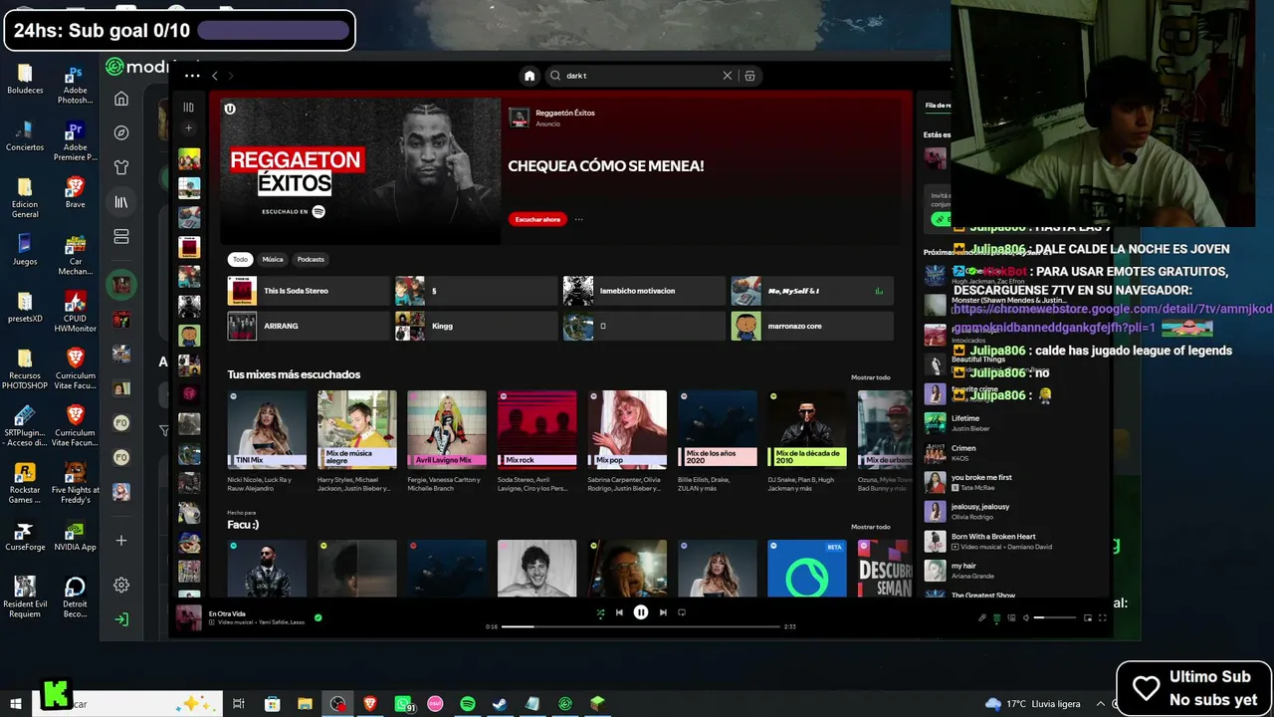
Task: Navigate forward in Spotify
Action: [230, 76]
